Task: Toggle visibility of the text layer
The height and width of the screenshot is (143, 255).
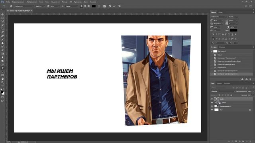Action: point(212,99)
